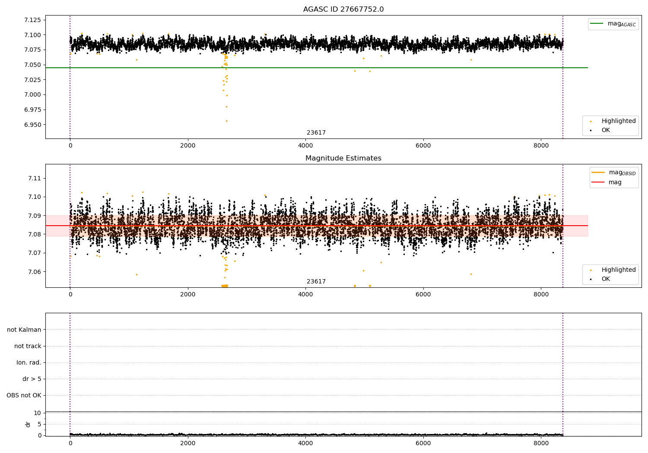Click the 4000 x-tick under the top plot
This screenshot has width=648, height=453.
coord(305,145)
